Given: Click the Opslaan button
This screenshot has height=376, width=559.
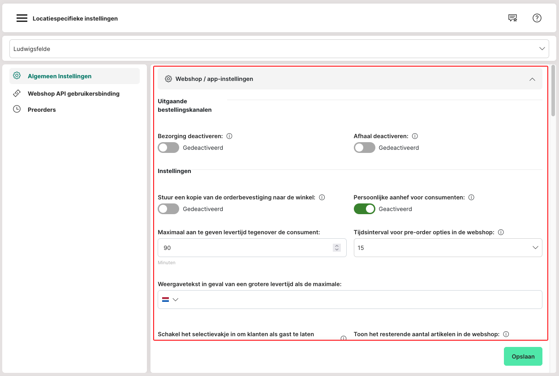Looking at the screenshot, I should pos(523,356).
